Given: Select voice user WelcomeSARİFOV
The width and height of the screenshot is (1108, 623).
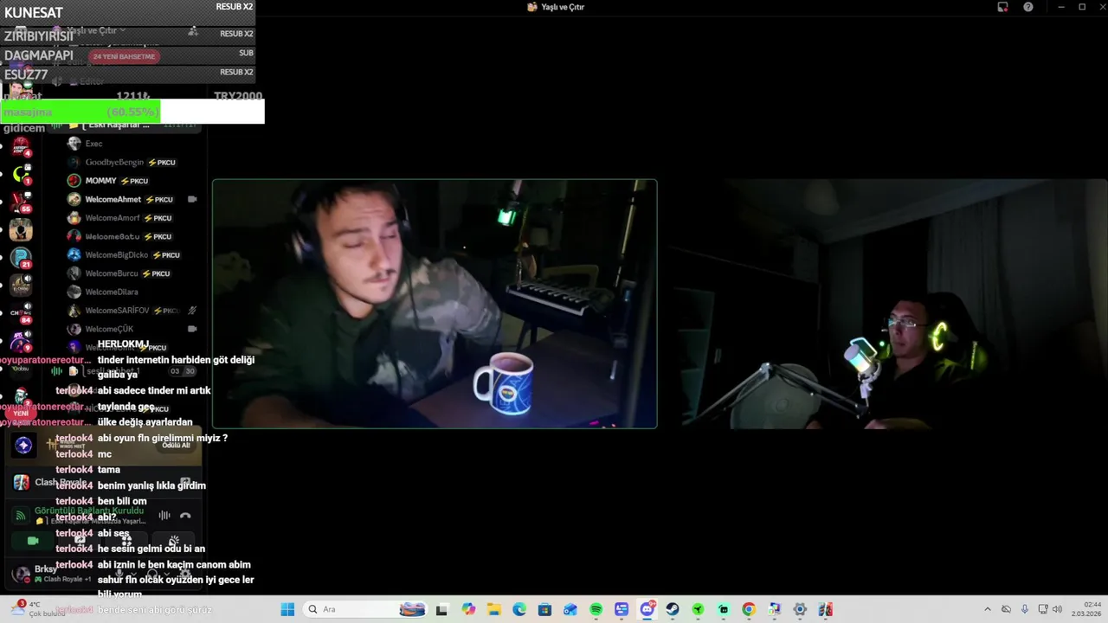Looking at the screenshot, I should (x=134, y=311).
